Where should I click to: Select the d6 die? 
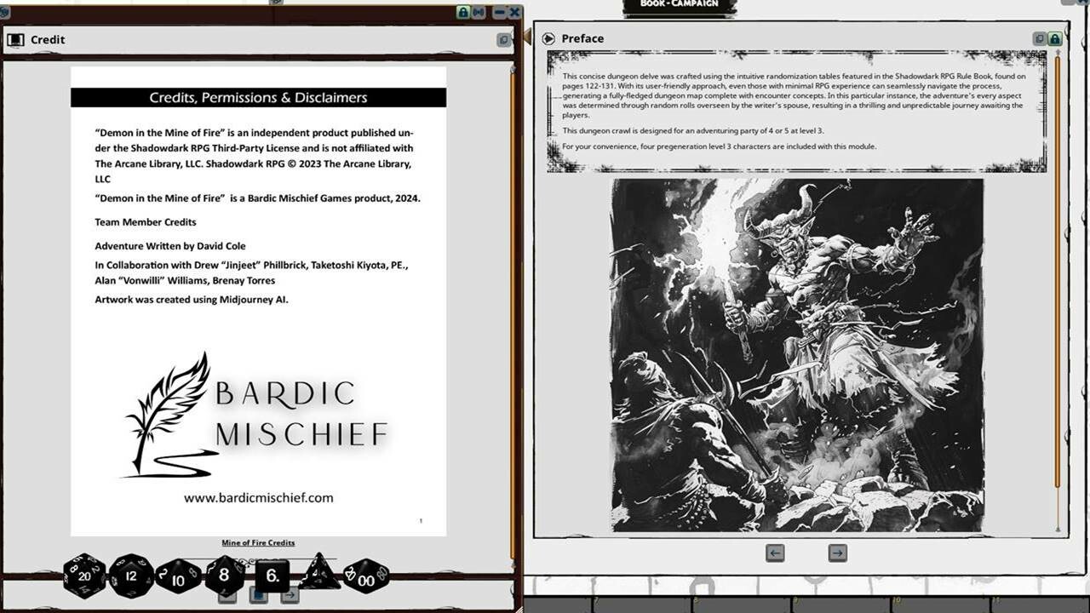click(x=272, y=576)
